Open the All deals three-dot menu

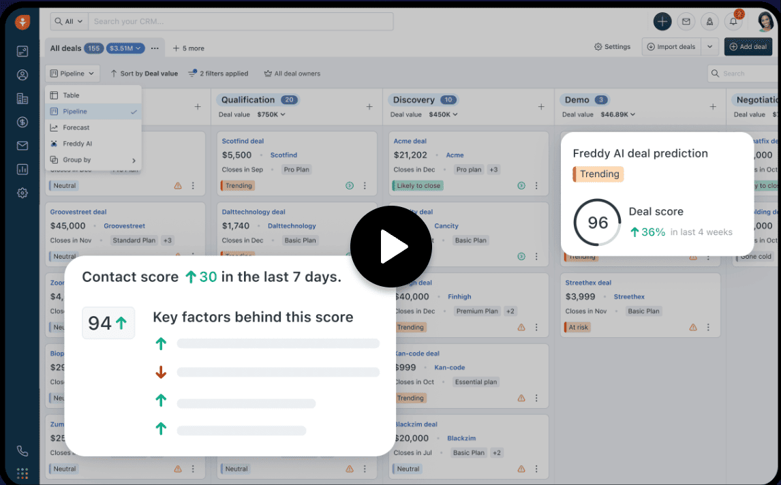(155, 48)
